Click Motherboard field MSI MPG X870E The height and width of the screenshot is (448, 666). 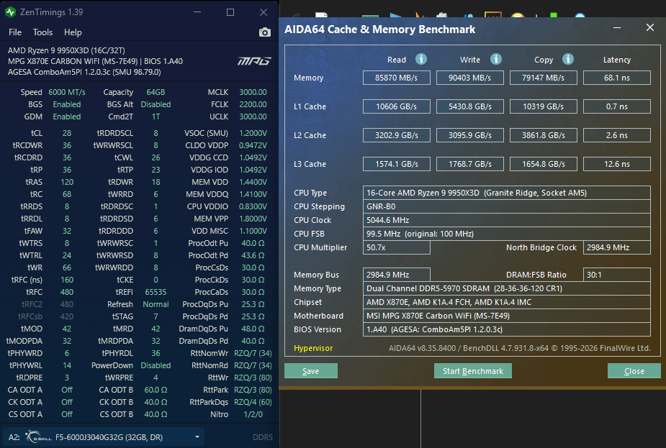[x=506, y=316]
